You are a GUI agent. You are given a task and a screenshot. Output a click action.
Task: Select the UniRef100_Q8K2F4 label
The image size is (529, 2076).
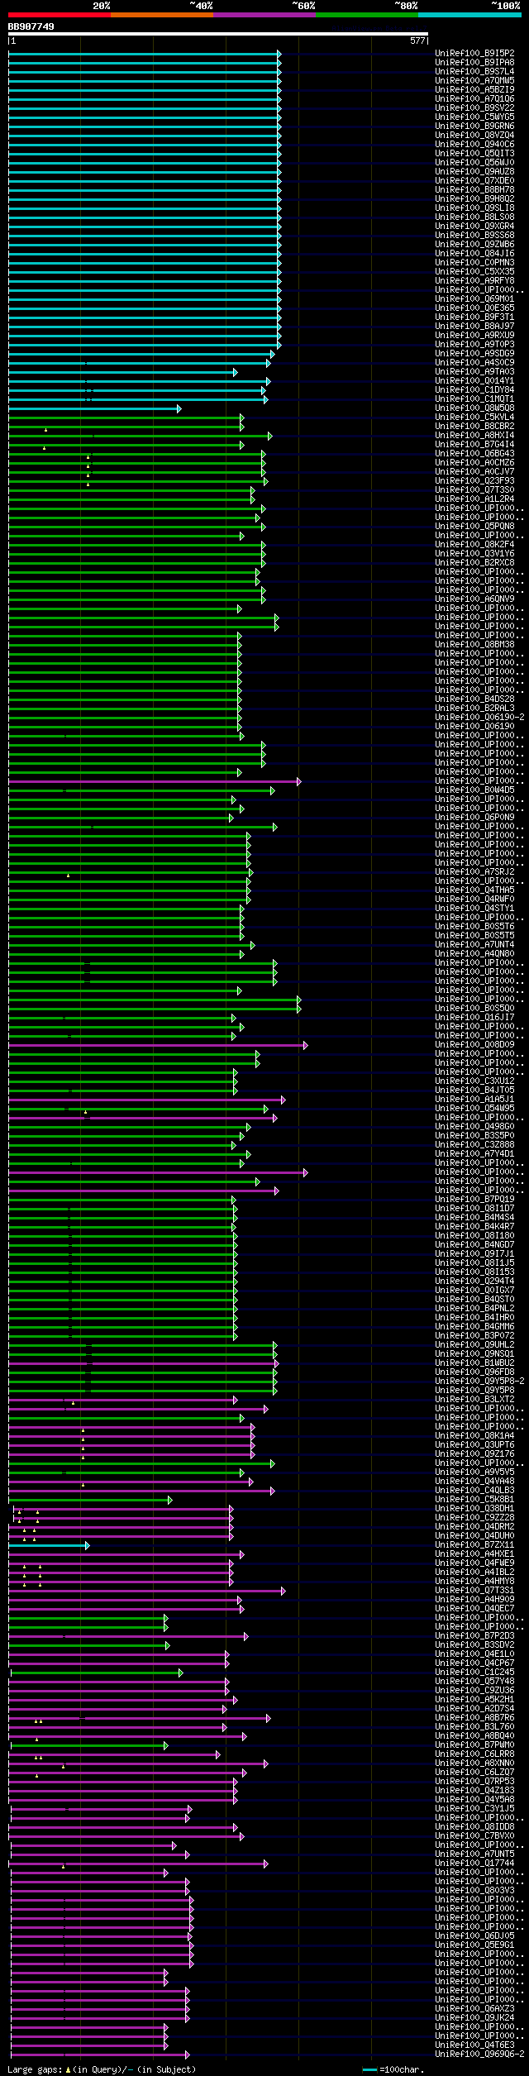474,544
